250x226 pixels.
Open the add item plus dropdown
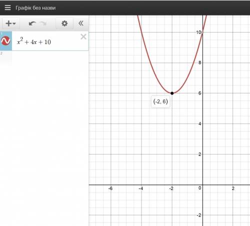[10, 23]
